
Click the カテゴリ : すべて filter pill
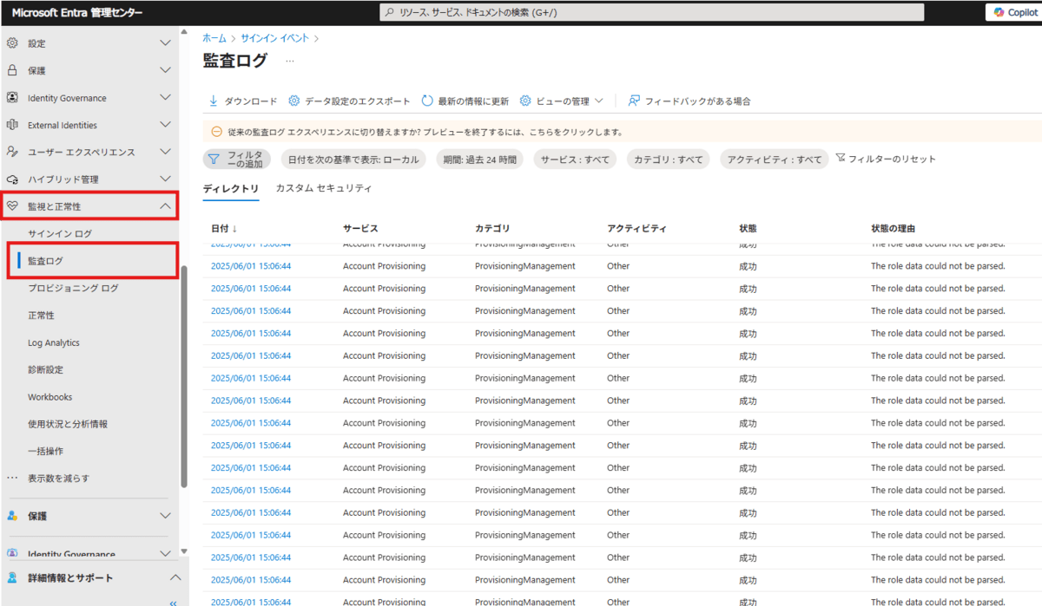tap(668, 160)
